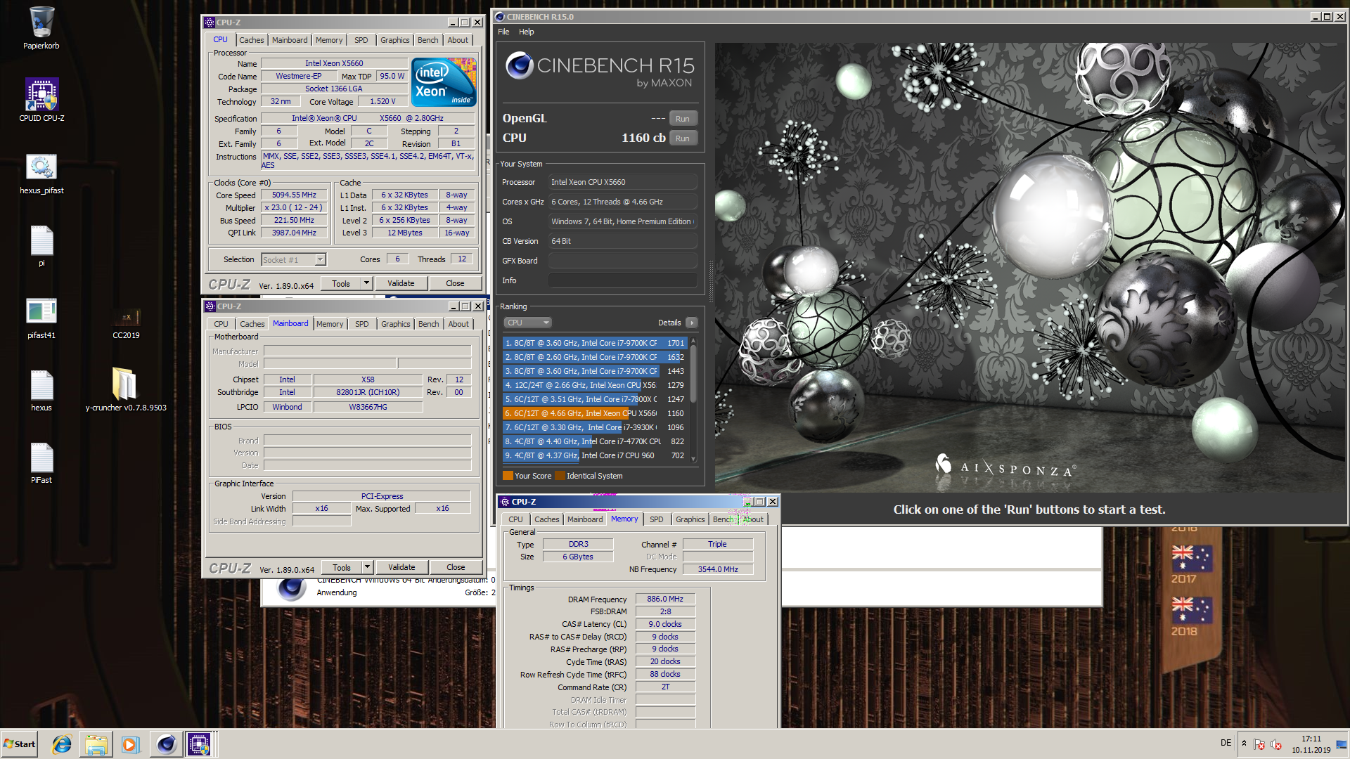This screenshot has width=1350, height=759.
Task: Open the PiFast file on desktop
Action: [41, 463]
